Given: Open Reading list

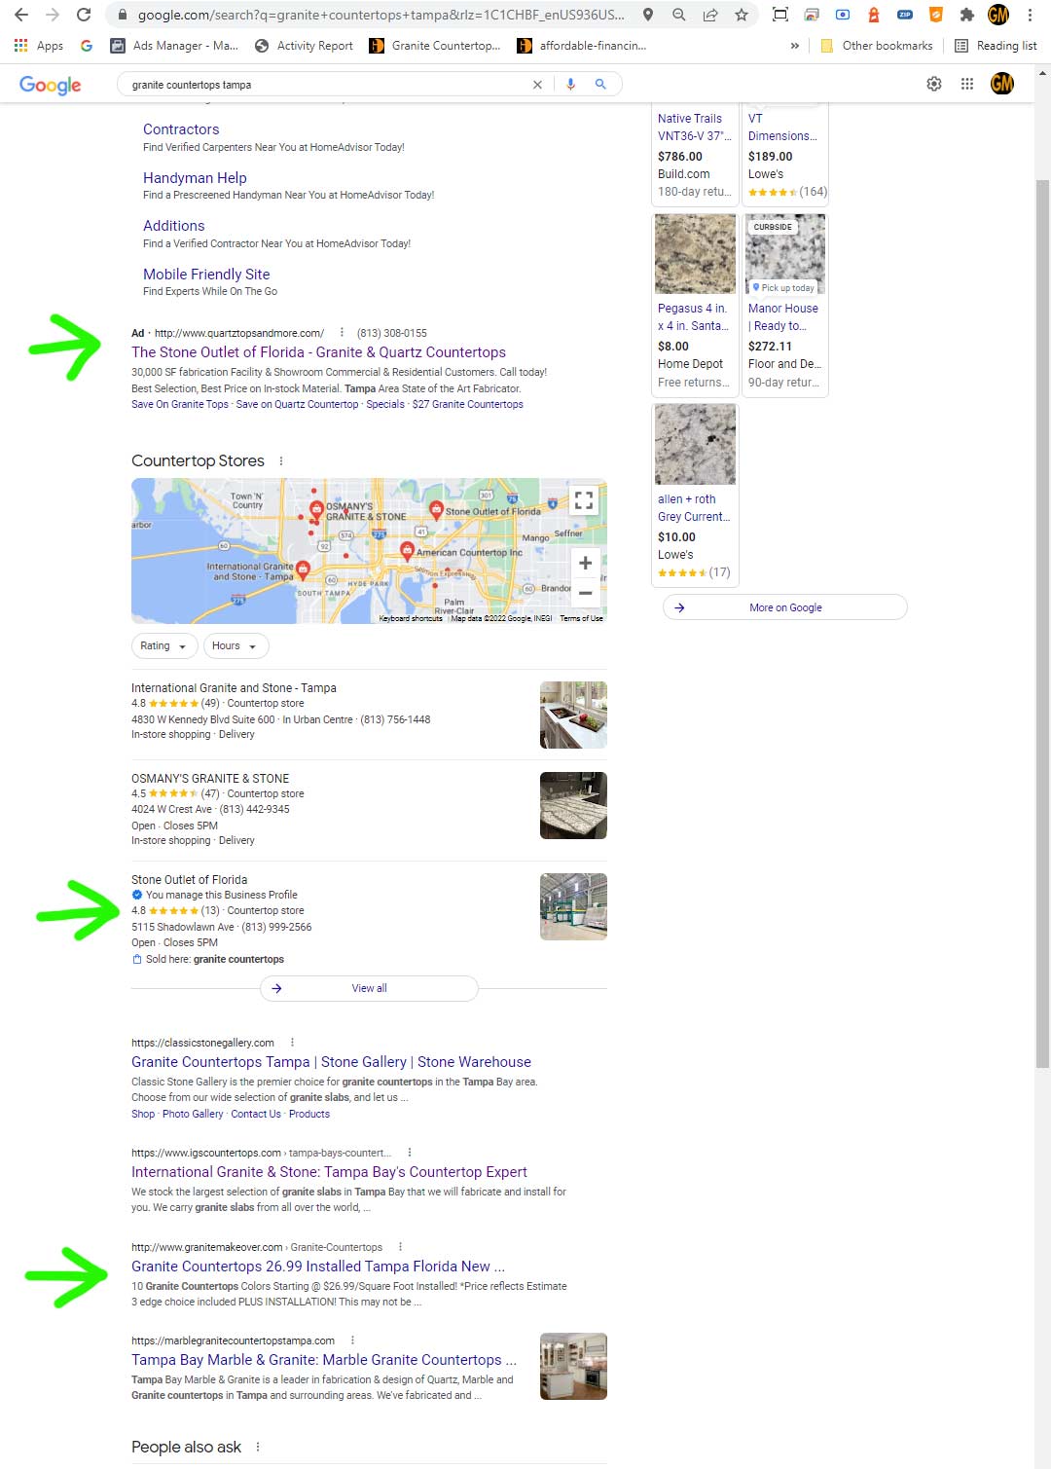Looking at the screenshot, I should coord(996,46).
